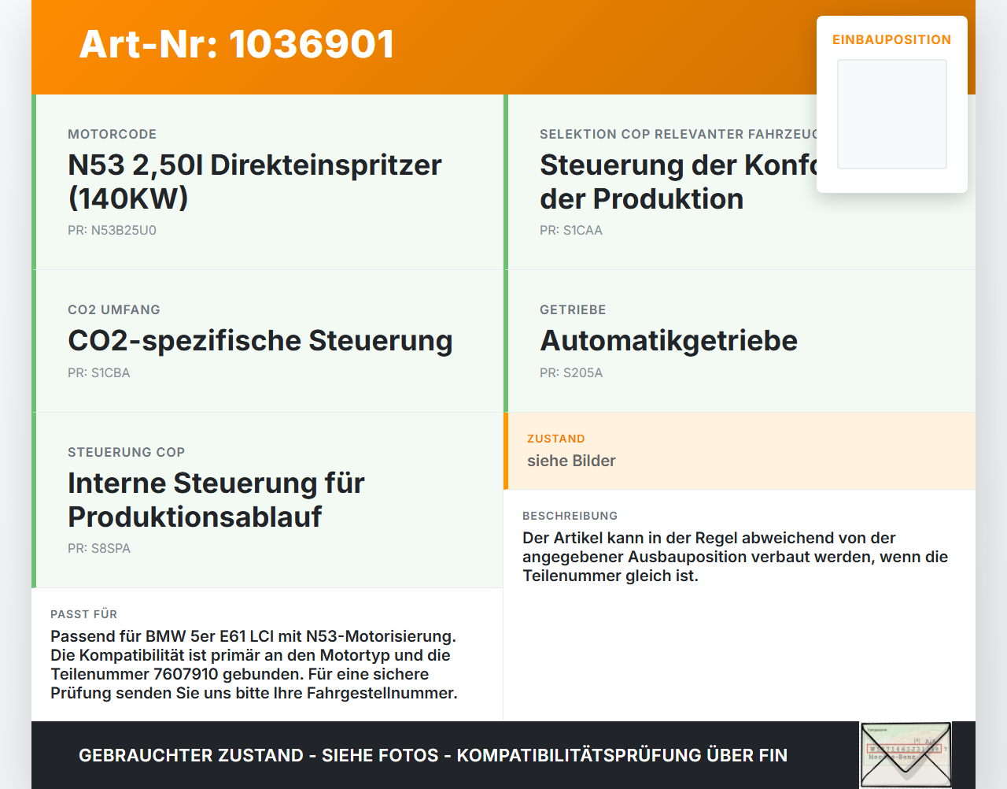1007x789 pixels.
Task: Click the CO2 UMFANG label
Action: [114, 310]
